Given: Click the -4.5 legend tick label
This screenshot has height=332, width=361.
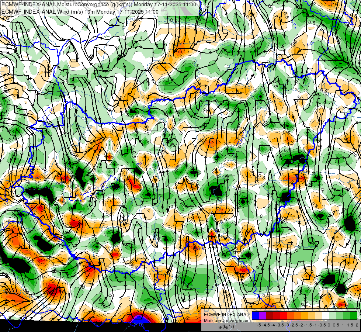Looking at the screenshot, I should click(x=266, y=325).
